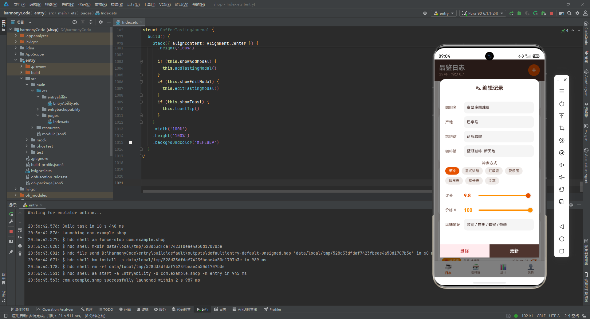The image size is (590, 319).
Task: Click the 风味笔记 input field
Action: coord(498,225)
